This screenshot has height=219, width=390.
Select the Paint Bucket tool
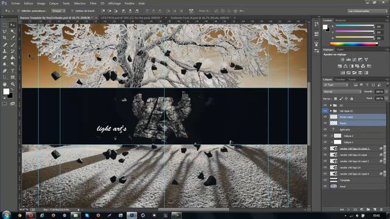point(12,58)
